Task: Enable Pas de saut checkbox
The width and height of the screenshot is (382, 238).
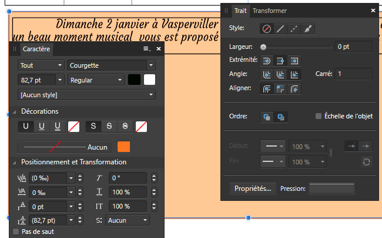Action: click(x=16, y=232)
